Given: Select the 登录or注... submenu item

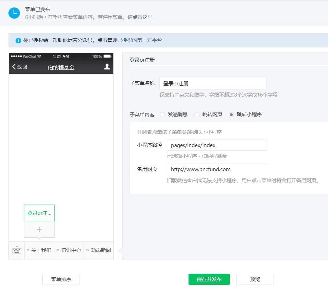Looking at the screenshot, I should point(39,213).
